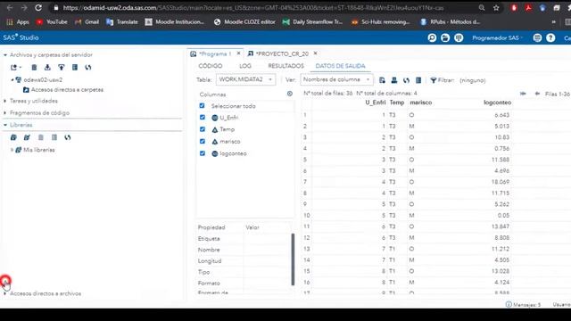
Task: Bookmark this page with the star icon
Action: 496,8
